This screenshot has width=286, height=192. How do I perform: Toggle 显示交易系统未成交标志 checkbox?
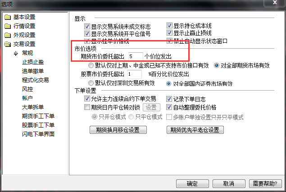click(87, 26)
